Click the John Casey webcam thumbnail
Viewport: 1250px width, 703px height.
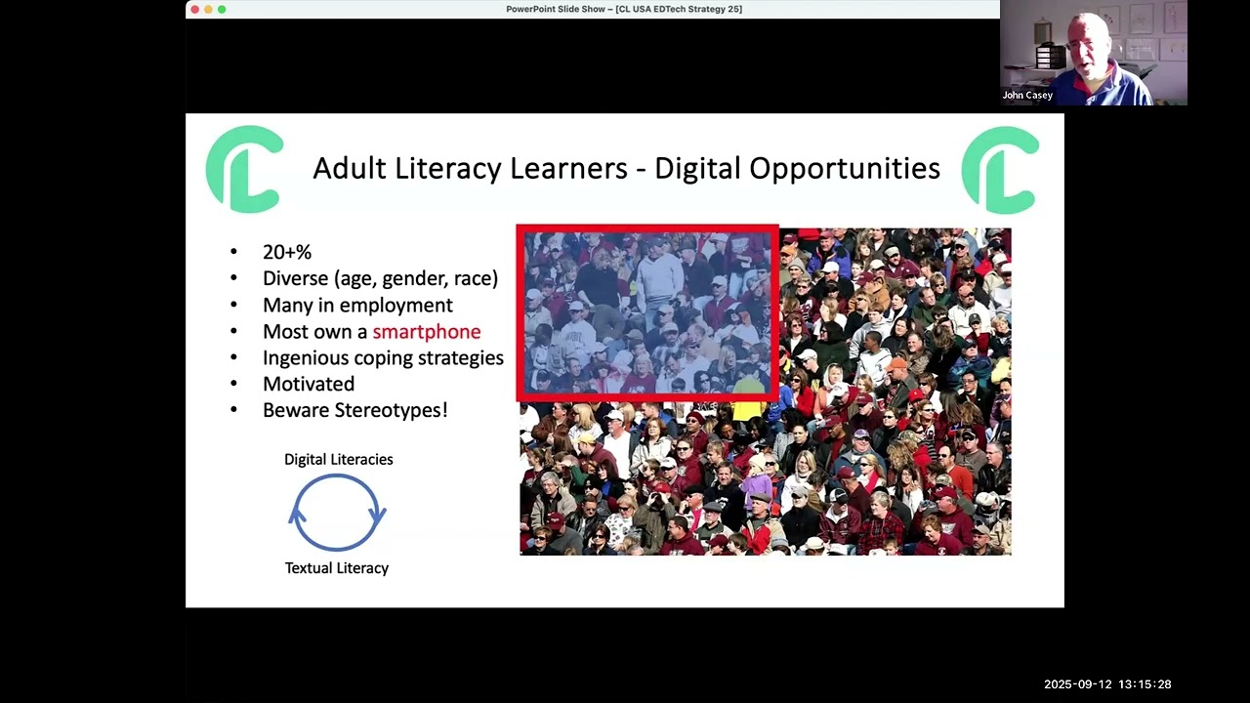(x=1094, y=53)
